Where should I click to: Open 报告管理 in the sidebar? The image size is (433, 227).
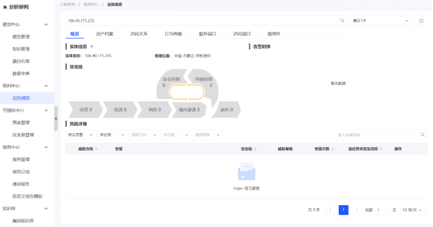(x=21, y=159)
